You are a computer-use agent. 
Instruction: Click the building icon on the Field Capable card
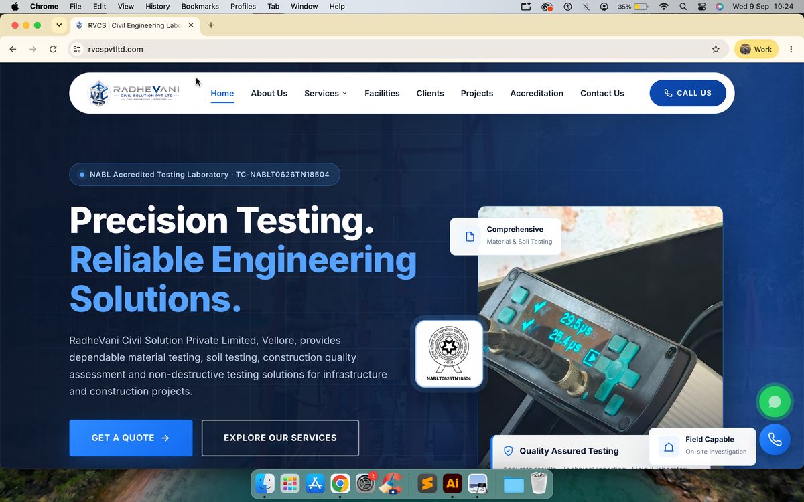[x=669, y=446]
